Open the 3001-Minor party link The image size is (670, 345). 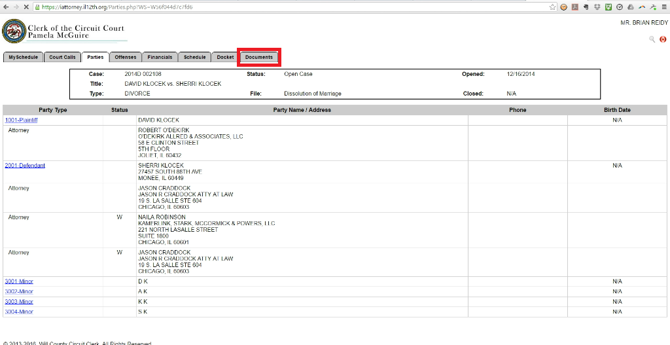(x=19, y=281)
